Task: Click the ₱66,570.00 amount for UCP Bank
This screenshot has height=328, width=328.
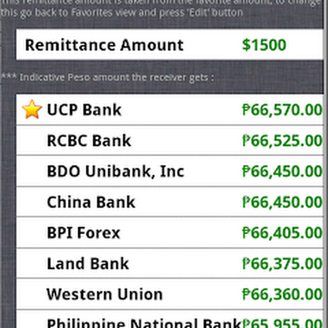Action: pyautogui.click(x=282, y=110)
